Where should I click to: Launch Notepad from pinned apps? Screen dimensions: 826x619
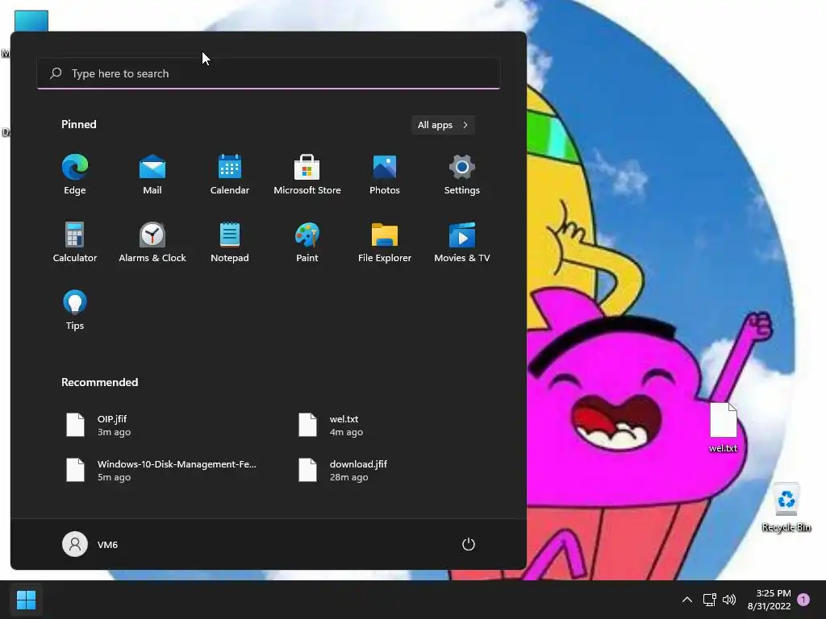point(230,242)
